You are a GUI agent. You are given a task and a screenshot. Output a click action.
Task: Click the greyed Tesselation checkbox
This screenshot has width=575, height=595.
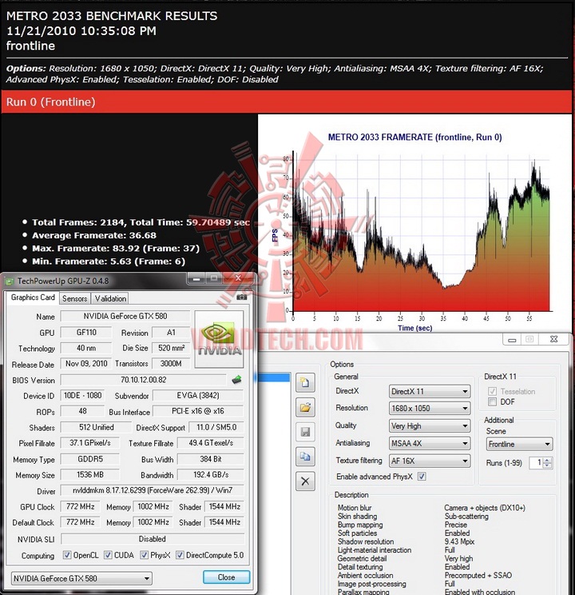click(x=493, y=391)
